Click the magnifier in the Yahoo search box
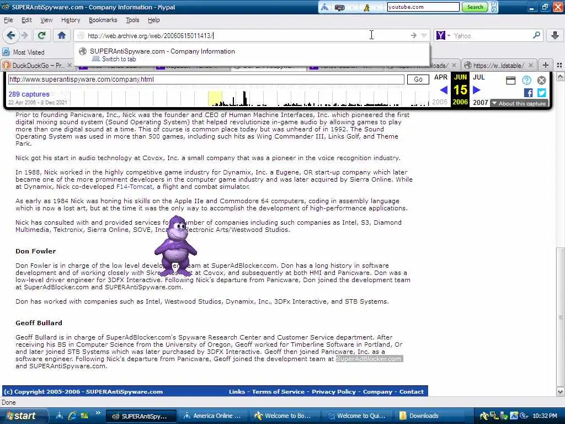Screen dimensions: 565x424 click(x=536, y=35)
